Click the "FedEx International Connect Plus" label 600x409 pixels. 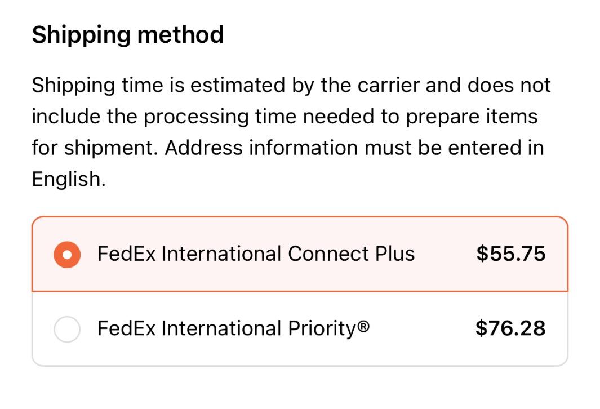pos(256,254)
